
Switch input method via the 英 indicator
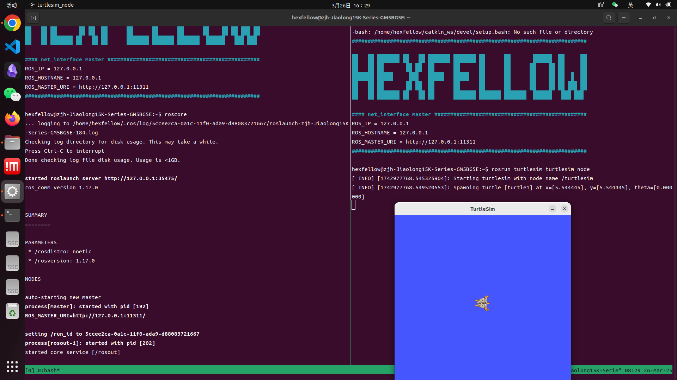tap(630, 5)
